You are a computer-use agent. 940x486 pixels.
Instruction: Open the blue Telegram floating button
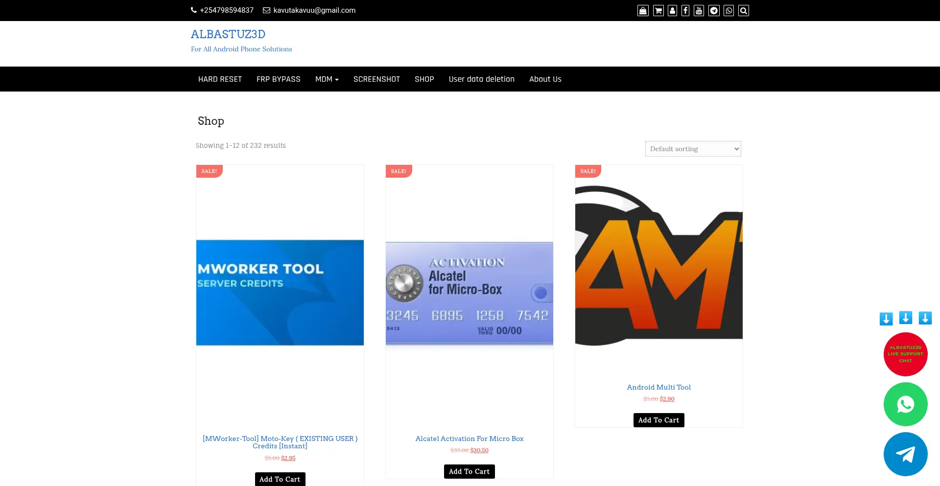tap(906, 454)
